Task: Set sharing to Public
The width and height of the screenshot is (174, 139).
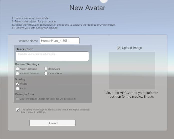Action: point(18,88)
